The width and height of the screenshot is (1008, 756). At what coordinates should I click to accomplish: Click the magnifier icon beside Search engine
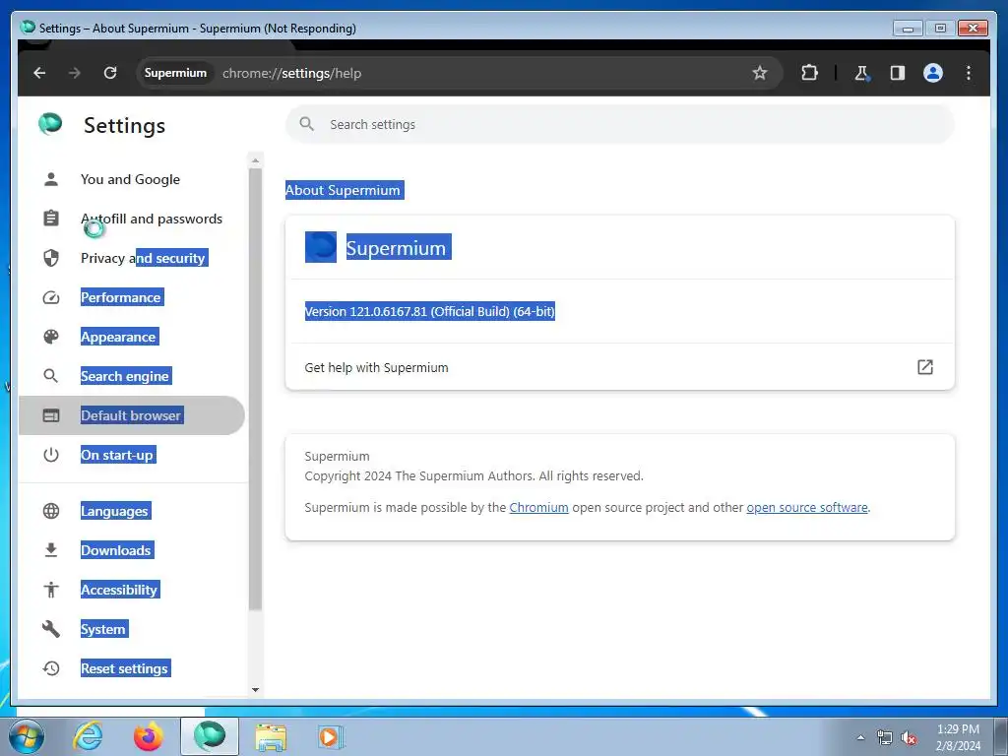tap(51, 375)
